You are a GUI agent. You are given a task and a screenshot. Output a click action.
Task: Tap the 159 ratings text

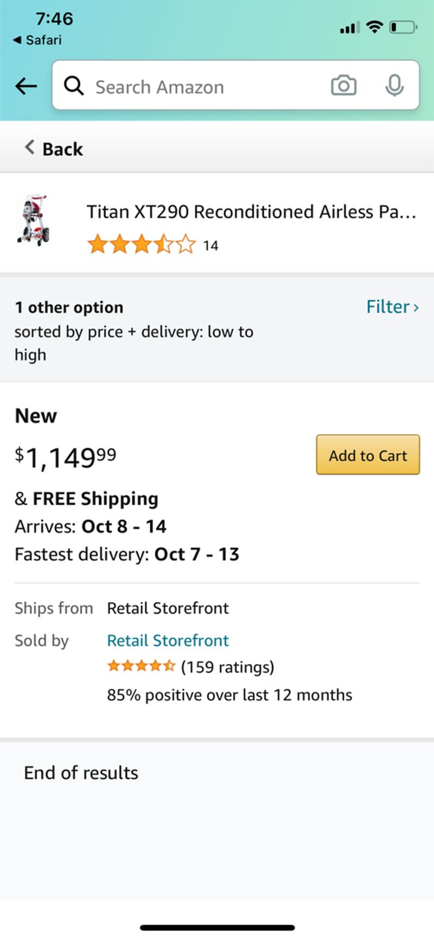227,666
